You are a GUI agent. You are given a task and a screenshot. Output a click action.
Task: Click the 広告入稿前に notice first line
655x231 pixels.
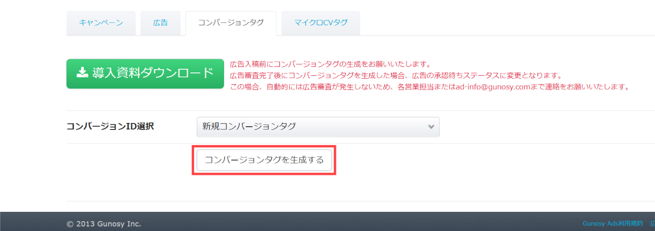click(330, 64)
